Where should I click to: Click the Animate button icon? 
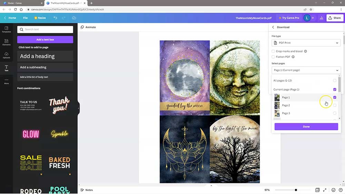click(82, 27)
